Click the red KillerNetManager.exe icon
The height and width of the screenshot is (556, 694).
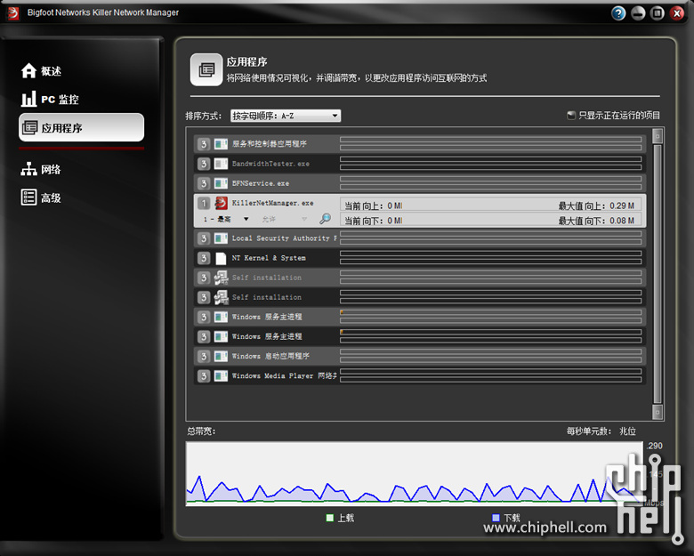(221, 203)
